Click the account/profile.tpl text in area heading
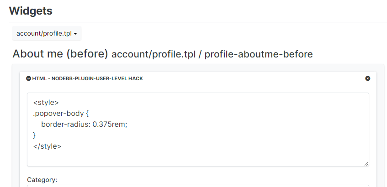 pyautogui.click(x=152, y=54)
